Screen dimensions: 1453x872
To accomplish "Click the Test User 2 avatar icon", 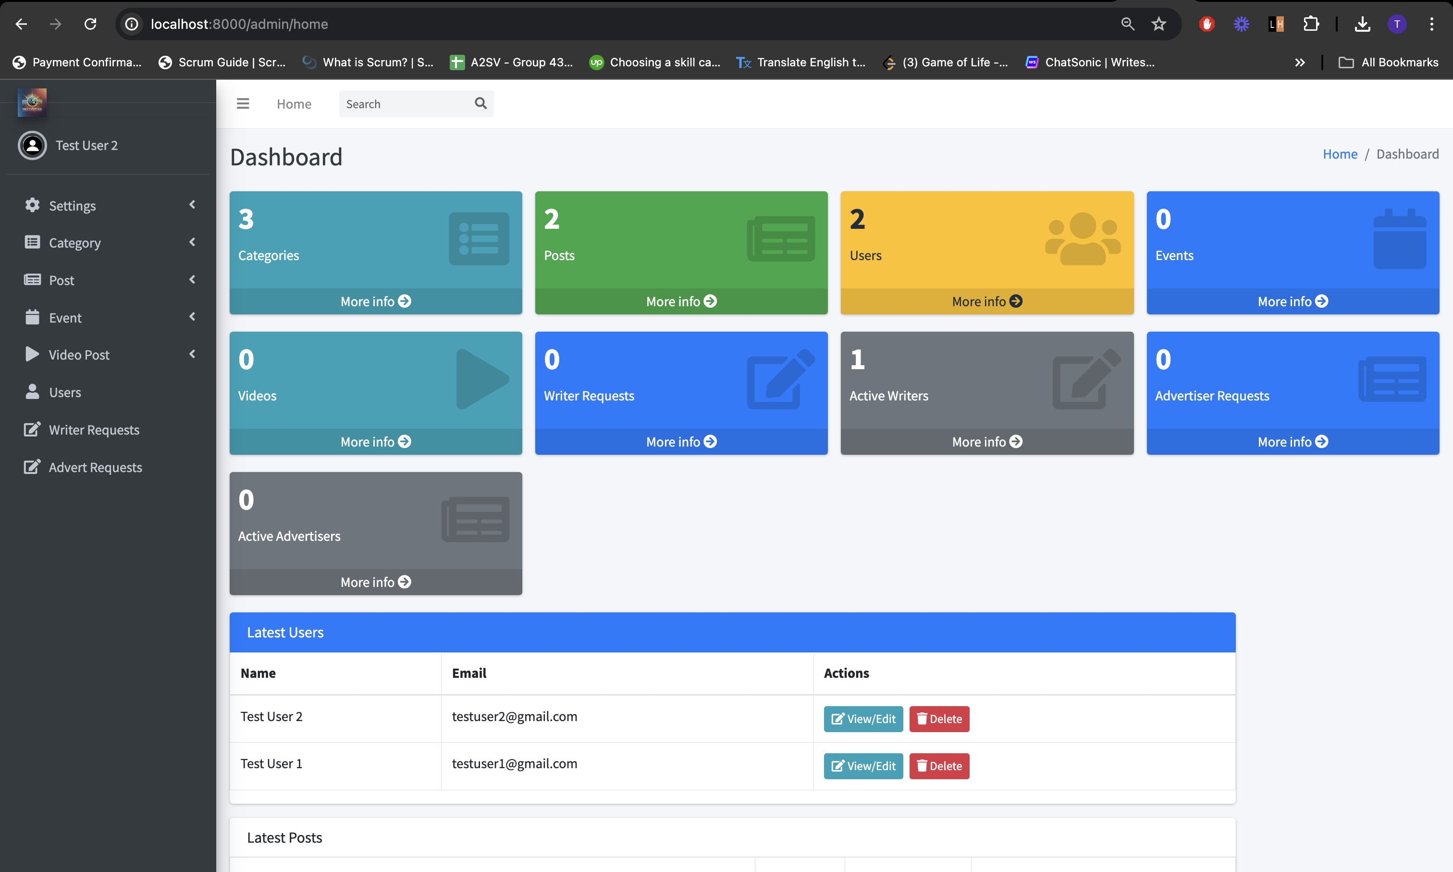I will 32,145.
